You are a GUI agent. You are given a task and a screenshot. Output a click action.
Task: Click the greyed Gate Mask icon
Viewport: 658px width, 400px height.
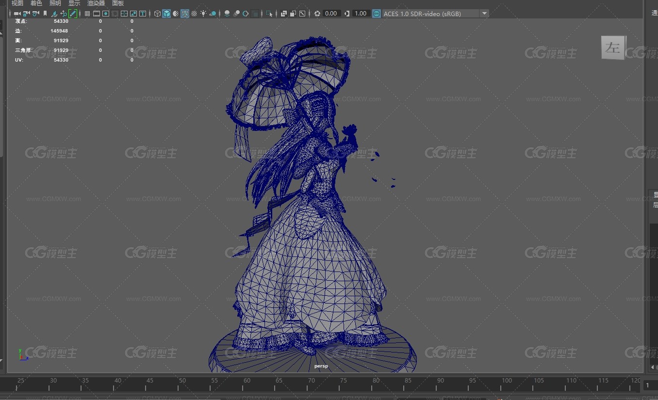coord(115,14)
